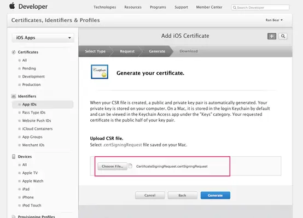Click the Certificates, Identifiers & Profiles heading
Image resolution: width=303 pixels, height=218 pixels.
(x=55, y=20)
